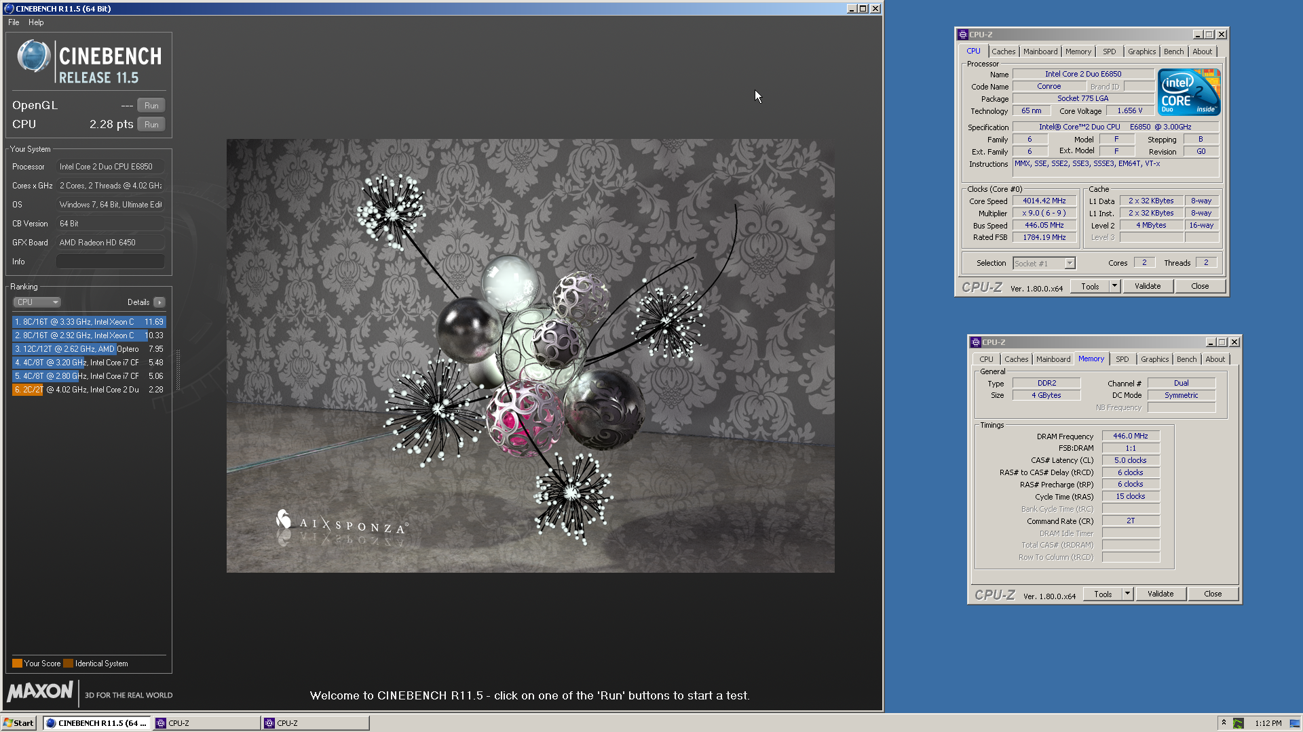Image resolution: width=1303 pixels, height=732 pixels.
Task: Click Cinebench title bar app icon
Action: (9, 9)
